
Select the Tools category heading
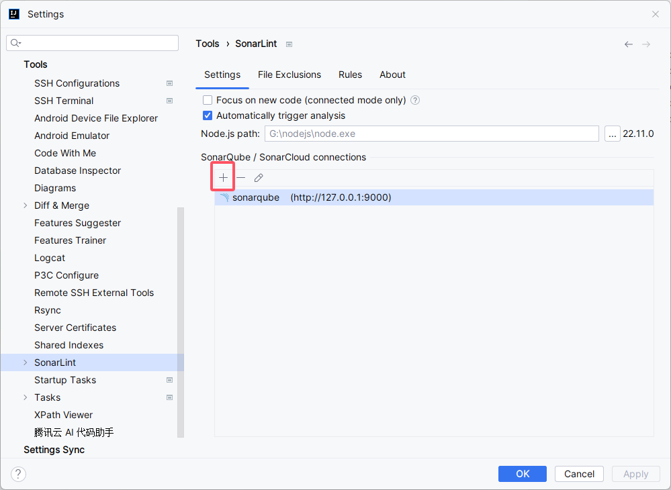tap(36, 64)
